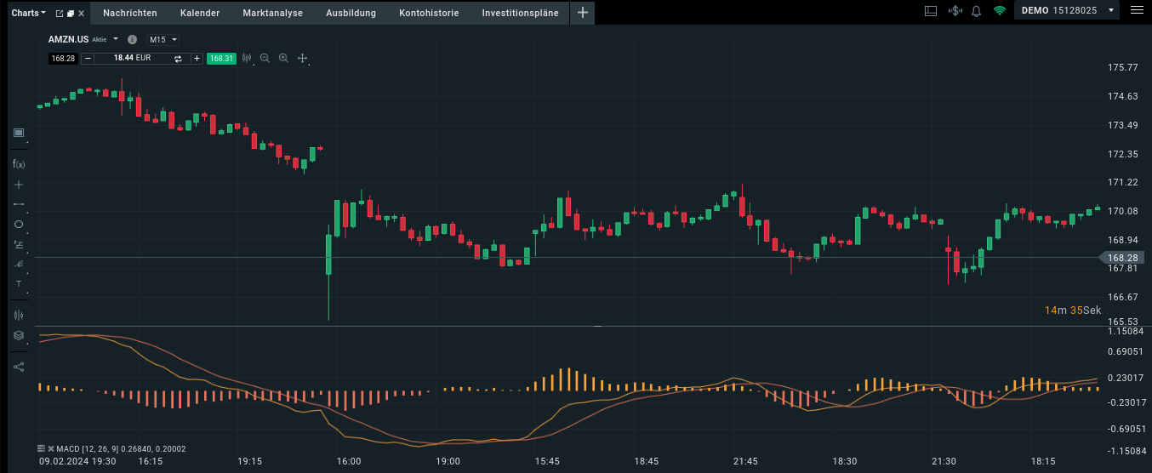Viewport: 1152px width, 473px height.
Task: Select the text annotation tool
Action: click(x=19, y=283)
